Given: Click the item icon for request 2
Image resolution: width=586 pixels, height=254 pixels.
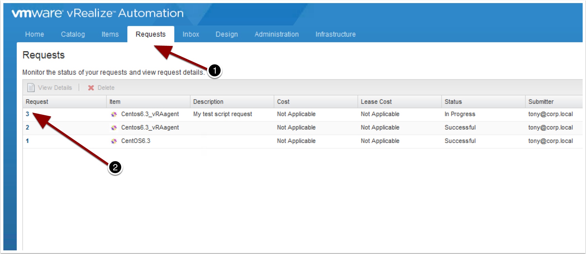Looking at the screenshot, I should click(x=114, y=128).
